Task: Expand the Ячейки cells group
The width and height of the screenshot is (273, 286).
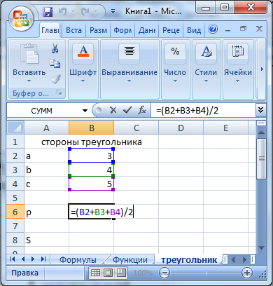Action: [x=238, y=69]
